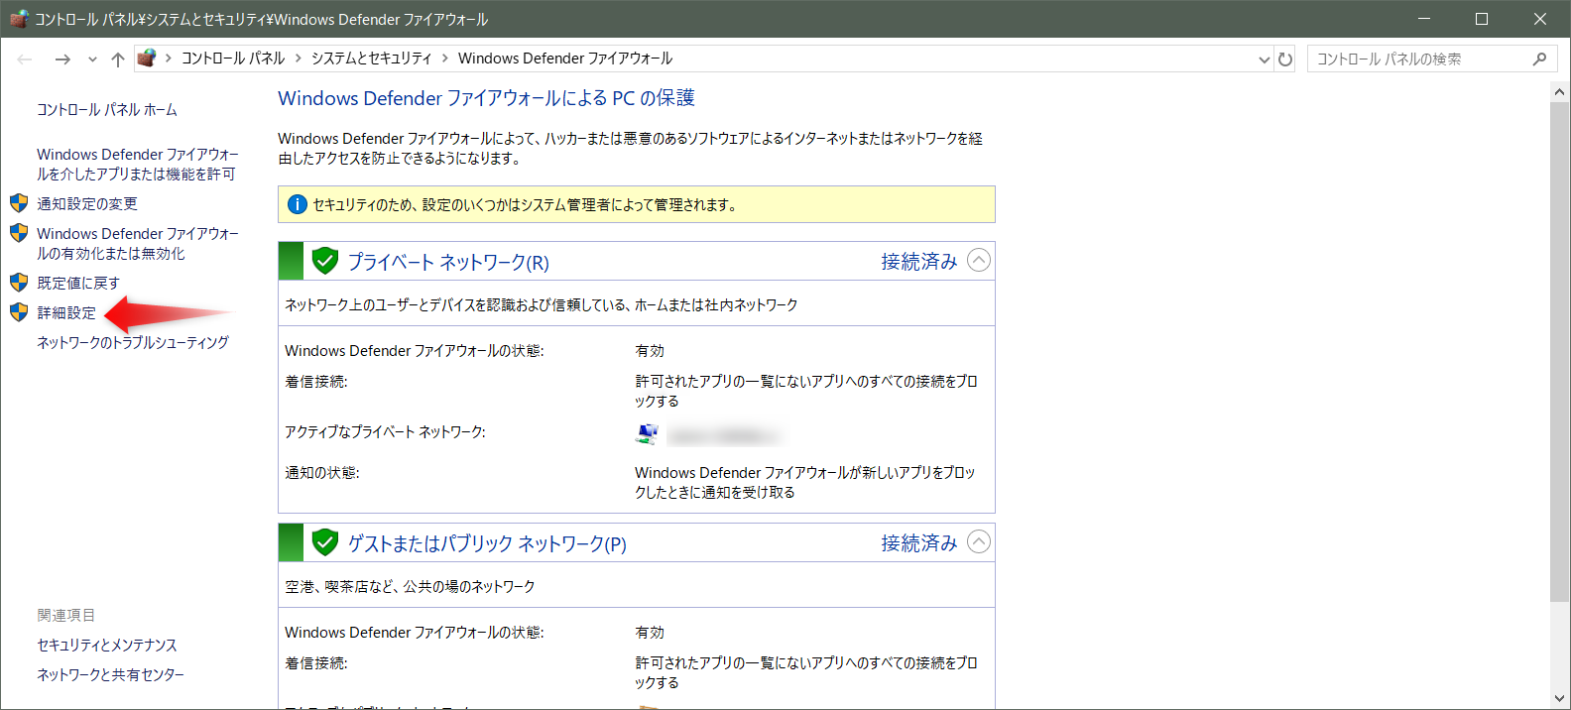Collapse the プライベート ネットワーク section
The height and width of the screenshot is (710, 1571).
click(x=978, y=261)
